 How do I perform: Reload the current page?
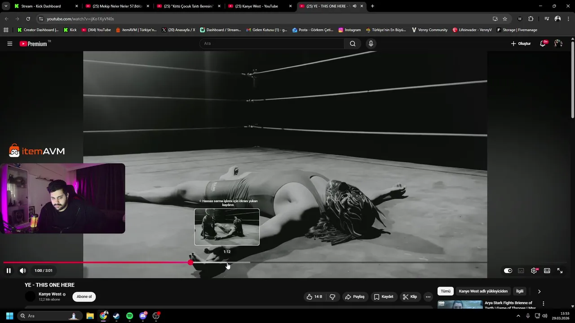[28, 19]
